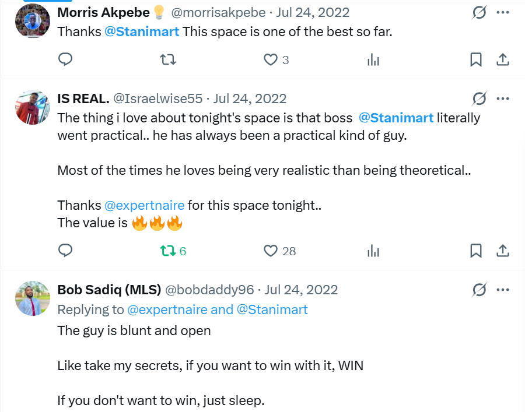Like Morris Akpebe's tweet showing 3 likes

pyautogui.click(x=271, y=59)
